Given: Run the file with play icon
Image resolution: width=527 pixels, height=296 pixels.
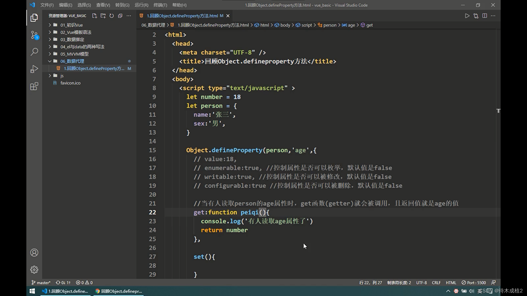Looking at the screenshot, I should tap(467, 16).
